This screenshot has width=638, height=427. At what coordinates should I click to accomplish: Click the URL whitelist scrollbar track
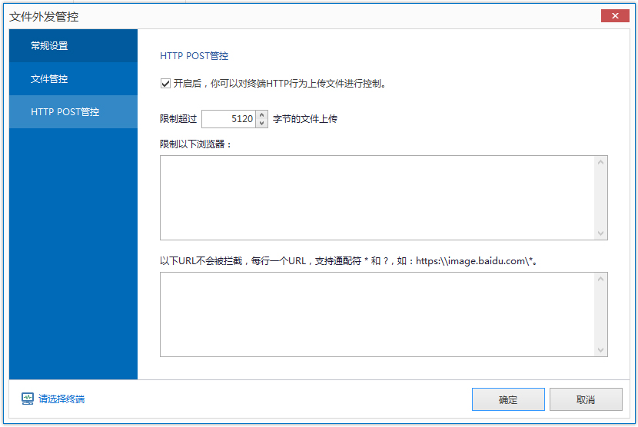[601, 314]
